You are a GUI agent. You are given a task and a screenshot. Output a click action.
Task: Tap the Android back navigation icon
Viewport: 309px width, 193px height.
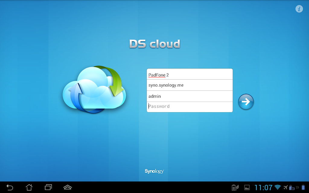10,187
